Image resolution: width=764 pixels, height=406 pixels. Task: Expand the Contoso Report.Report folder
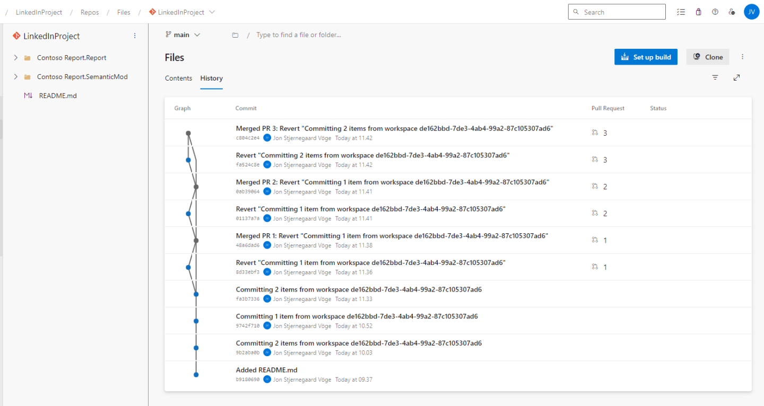[x=15, y=58]
